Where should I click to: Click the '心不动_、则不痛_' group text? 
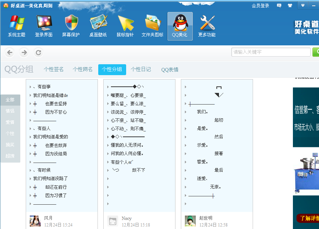pos(128,129)
